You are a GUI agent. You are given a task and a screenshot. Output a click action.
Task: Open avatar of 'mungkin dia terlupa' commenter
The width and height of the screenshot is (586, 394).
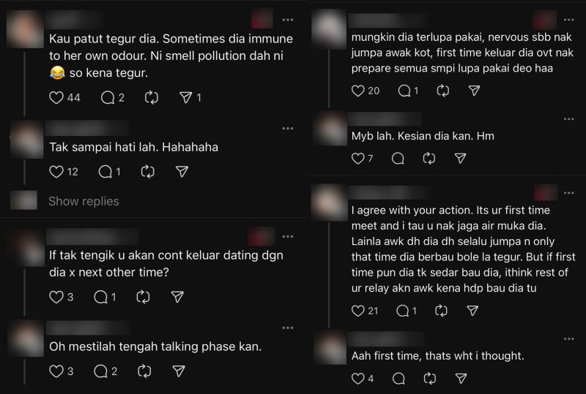(329, 29)
